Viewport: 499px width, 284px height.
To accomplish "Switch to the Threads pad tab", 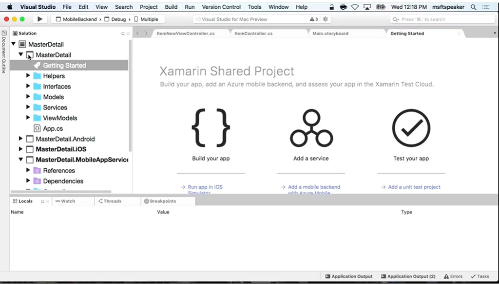I will click(x=110, y=201).
